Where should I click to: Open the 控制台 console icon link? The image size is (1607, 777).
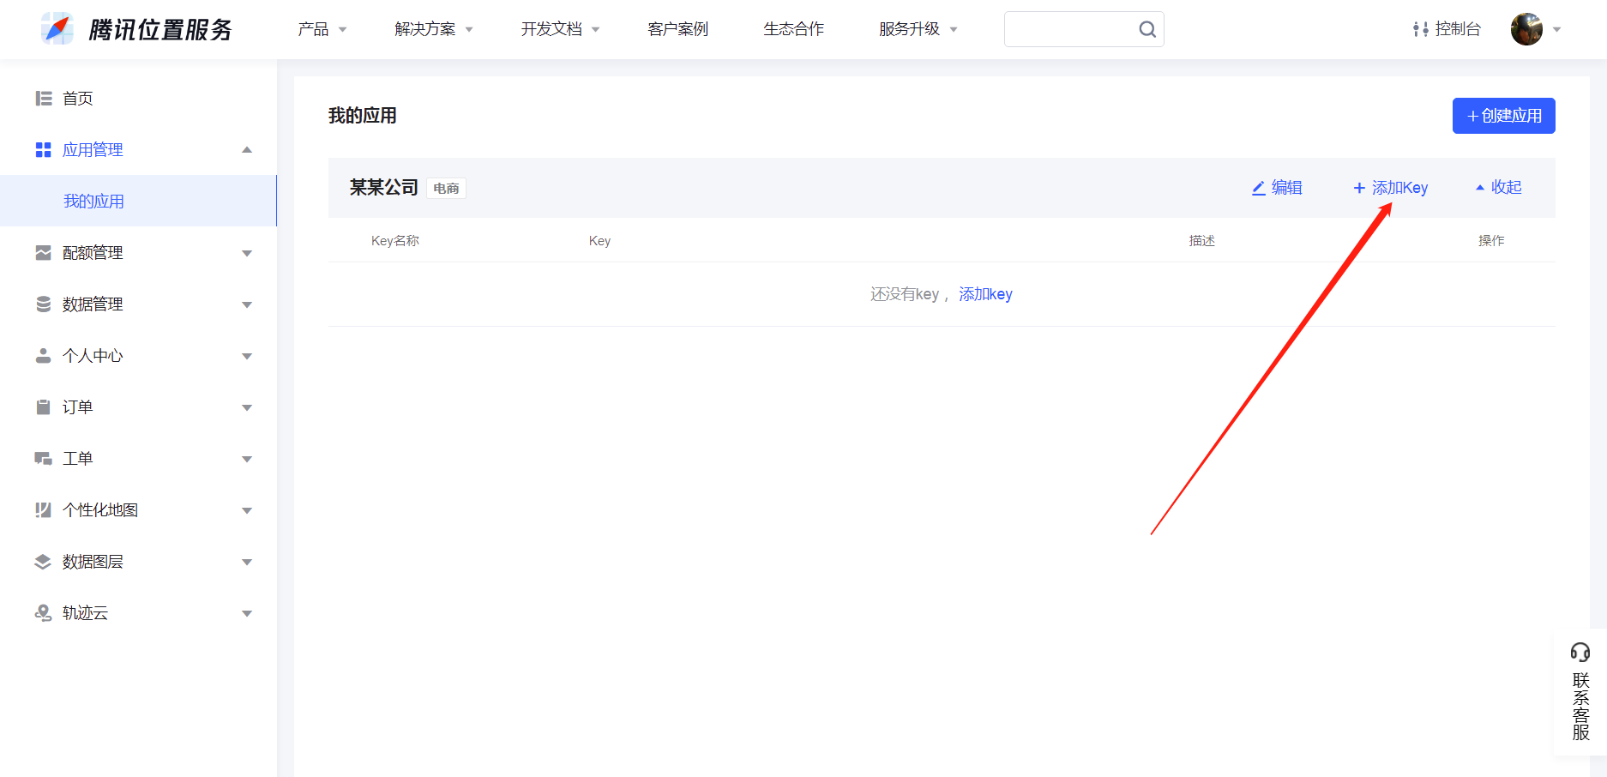coord(1420,29)
